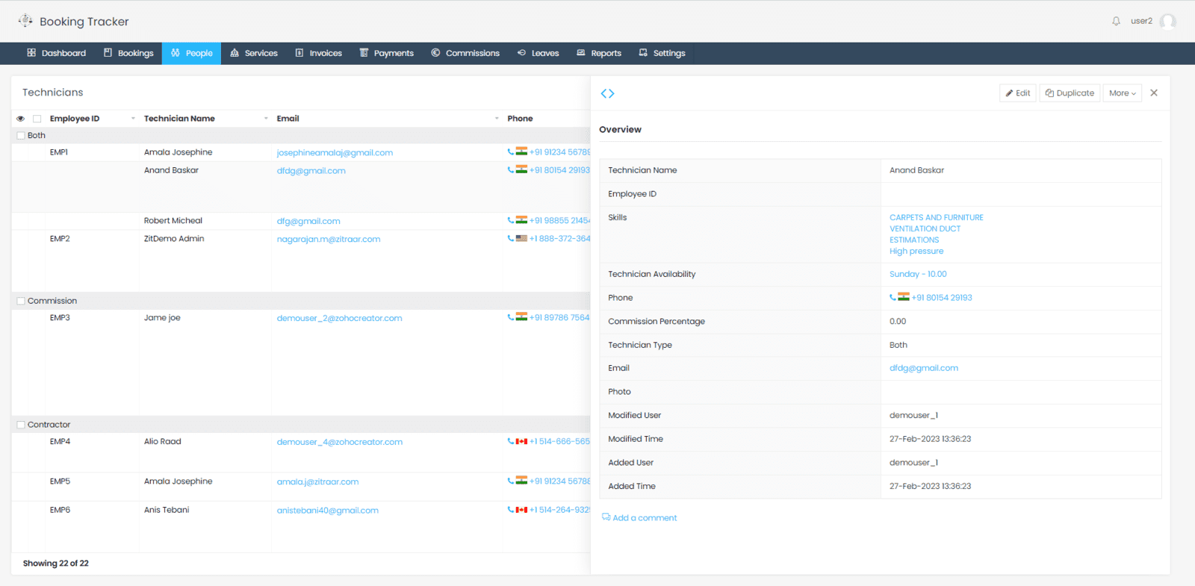The height and width of the screenshot is (586, 1195).
Task: Duplicate the Anand Baskar record
Action: [x=1070, y=93]
